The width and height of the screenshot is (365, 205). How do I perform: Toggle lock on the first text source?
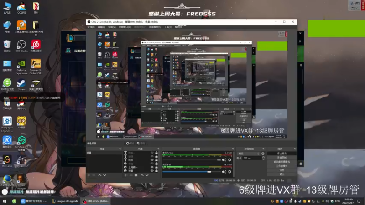pyautogui.click(x=156, y=153)
